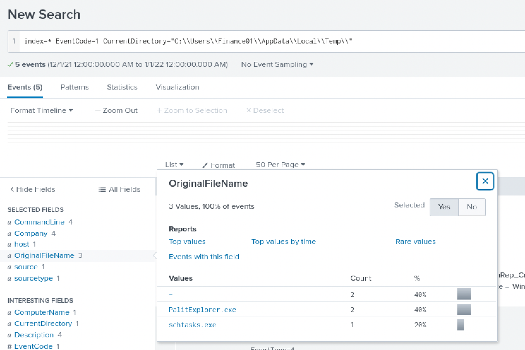The image size is (525, 350).
Task: Switch to the Visualization tab
Action: pyautogui.click(x=178, y=87)
